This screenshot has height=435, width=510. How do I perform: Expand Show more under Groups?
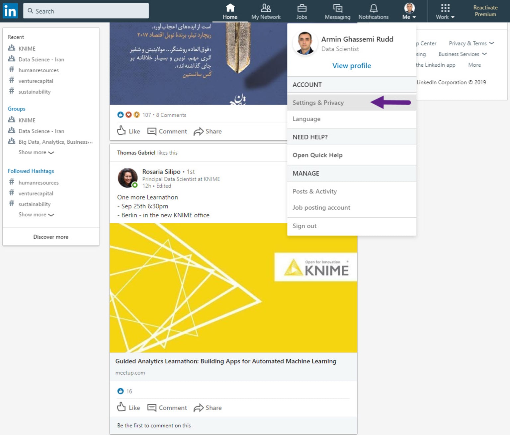36,152
